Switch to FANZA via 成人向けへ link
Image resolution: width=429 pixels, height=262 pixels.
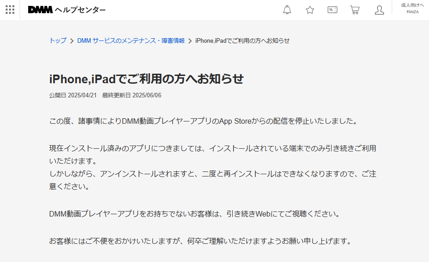412,5
